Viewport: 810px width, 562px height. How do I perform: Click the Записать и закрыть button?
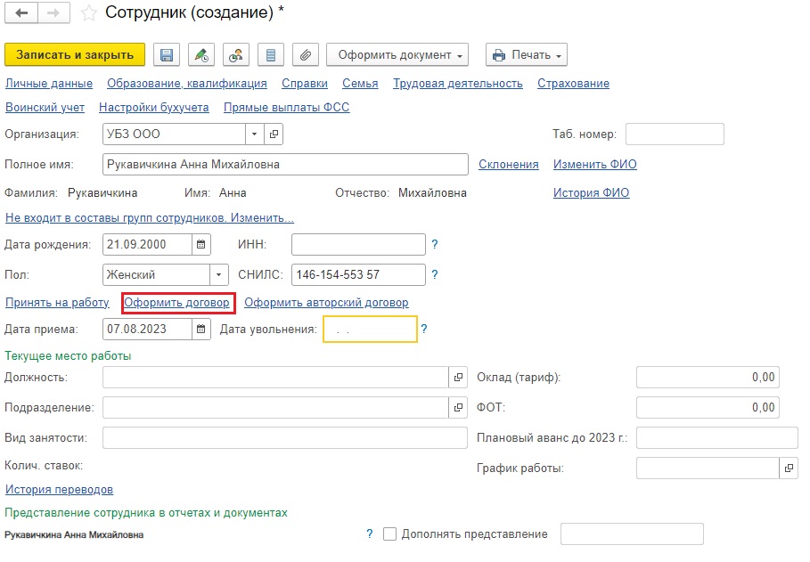click(75, 54)
